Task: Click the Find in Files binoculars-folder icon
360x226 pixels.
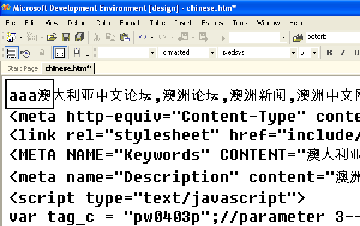Action: pyautogui.click(x=298, y=37)
